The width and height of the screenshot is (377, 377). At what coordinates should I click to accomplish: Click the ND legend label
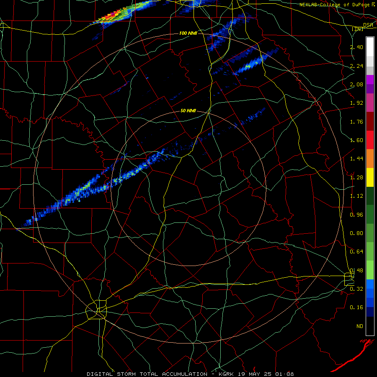(x=360, y=326)
